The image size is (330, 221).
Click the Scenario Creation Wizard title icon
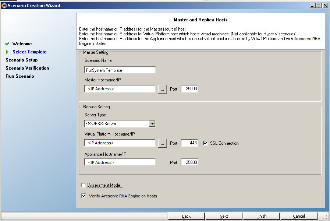tap(4, 6)
